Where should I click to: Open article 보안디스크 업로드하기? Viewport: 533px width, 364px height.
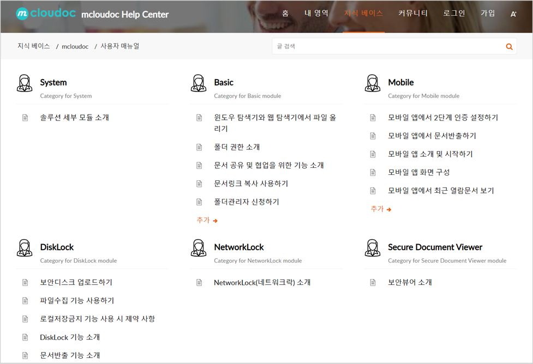(x=76, y=282)
